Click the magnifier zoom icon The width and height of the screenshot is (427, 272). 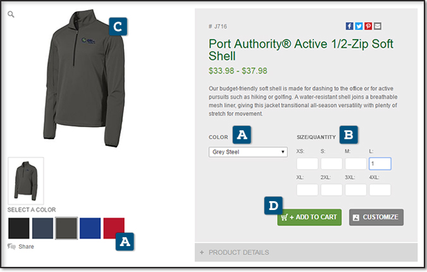11,14
